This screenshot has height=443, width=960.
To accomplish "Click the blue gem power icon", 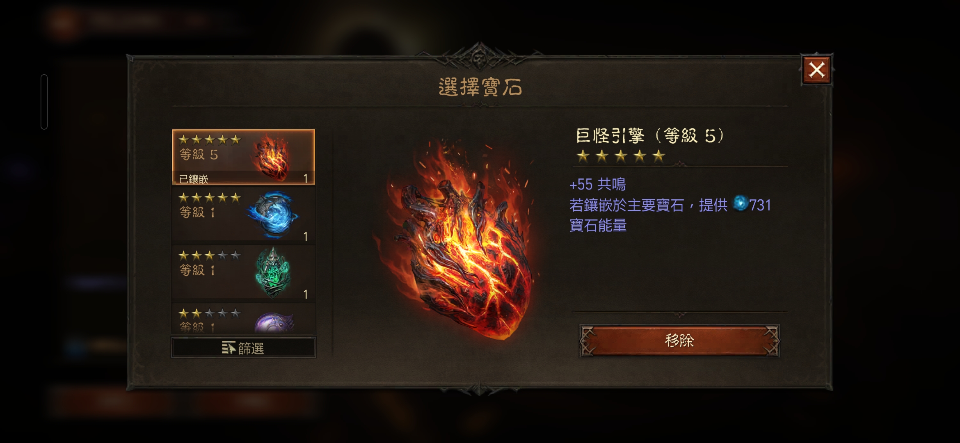I will (741, 203).
